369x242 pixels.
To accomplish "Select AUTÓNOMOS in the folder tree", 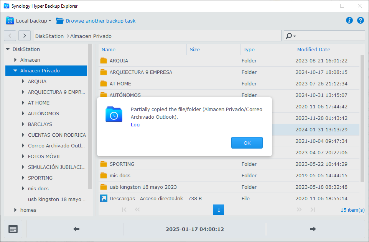I will coord(44,113).
